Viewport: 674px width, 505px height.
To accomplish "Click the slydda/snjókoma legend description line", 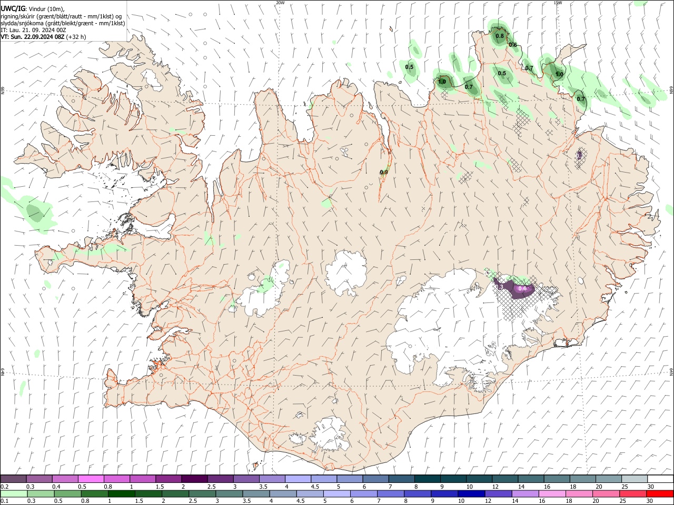I will pyautogui.click(x=63, y=23).
